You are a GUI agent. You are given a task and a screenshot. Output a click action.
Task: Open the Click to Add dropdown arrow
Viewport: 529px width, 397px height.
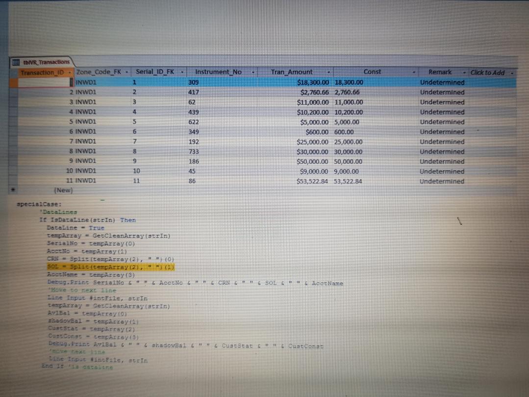click(512, 73)
